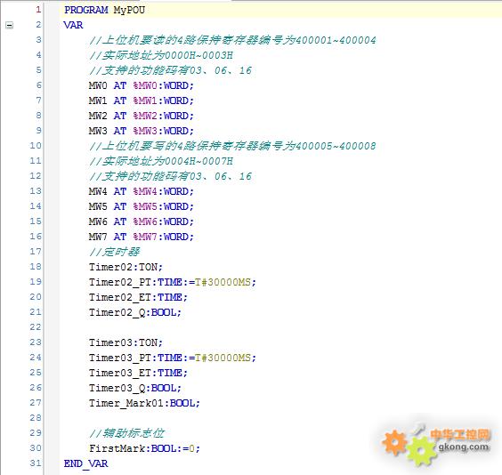502x475 pixels.
Task: Click the MW7 AT %MW7:WORD declaration
Action: pyautogui.click(x=142, y=237)
